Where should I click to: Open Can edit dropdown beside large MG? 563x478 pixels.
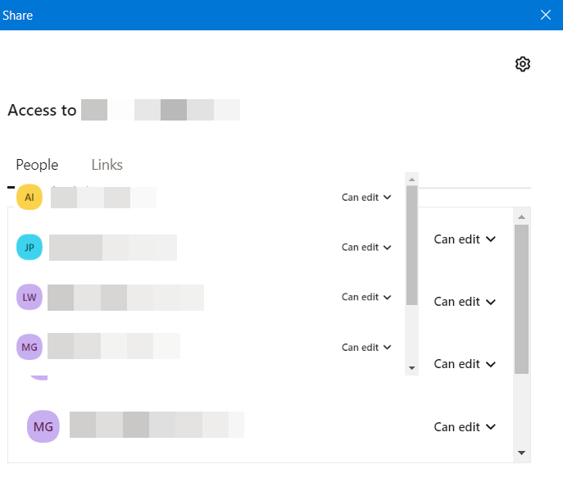point(465,426)
